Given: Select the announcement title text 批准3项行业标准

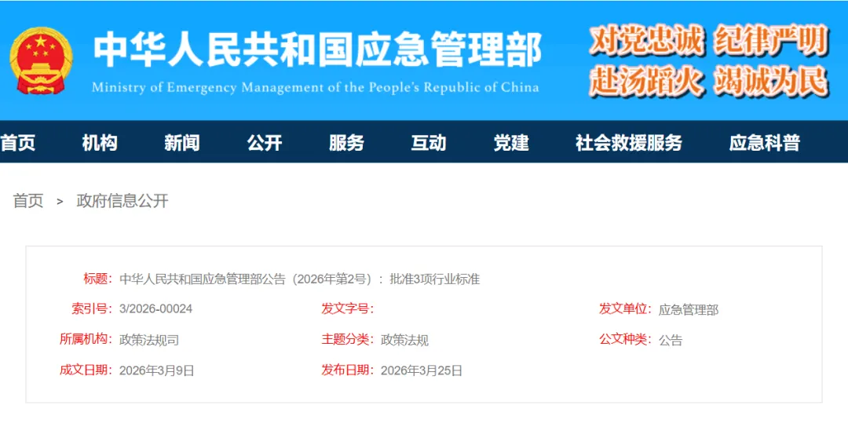Looking at the screenshot, I should [x=435, y=279].
